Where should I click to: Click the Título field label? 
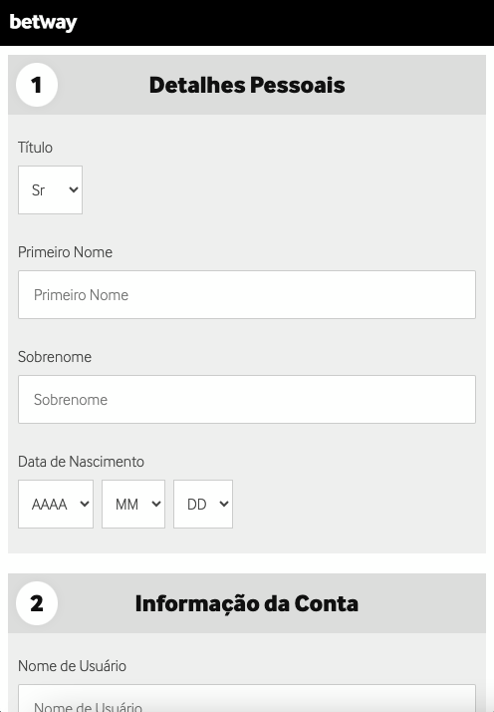pyautogui.click(x=36, y=148)
